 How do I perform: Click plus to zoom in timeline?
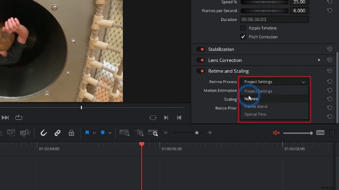(210, 133)
